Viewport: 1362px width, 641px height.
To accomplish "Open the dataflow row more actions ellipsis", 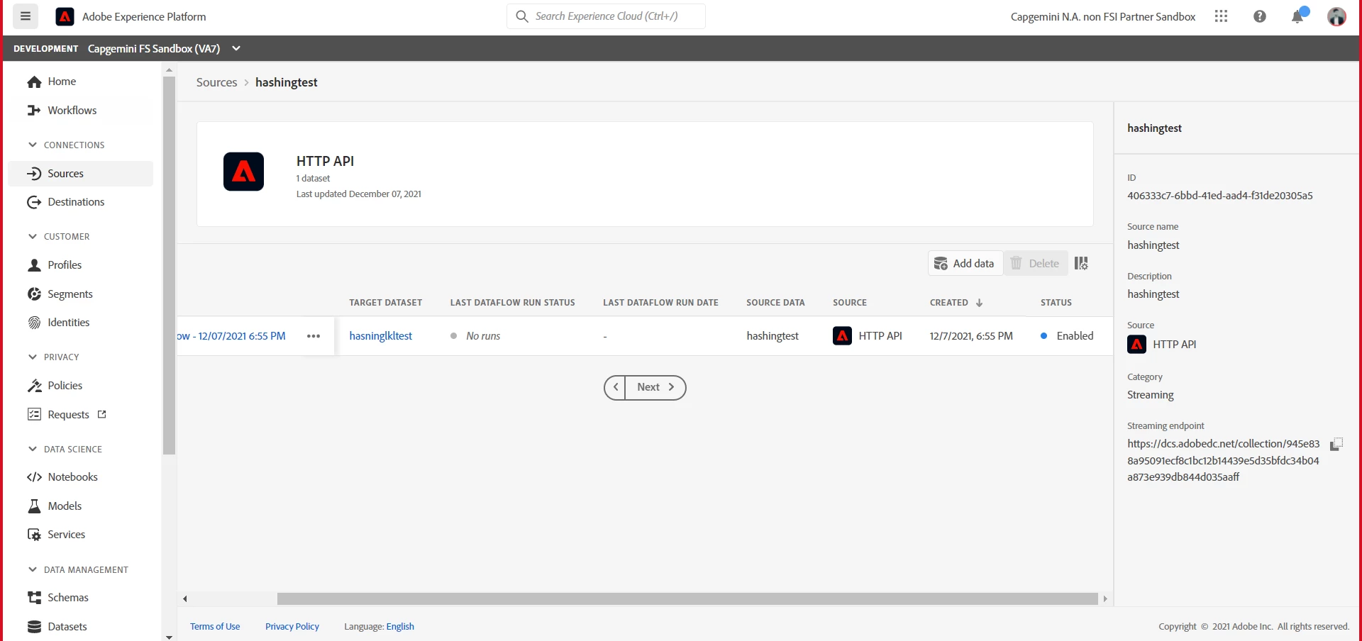I will click(314, 336).
